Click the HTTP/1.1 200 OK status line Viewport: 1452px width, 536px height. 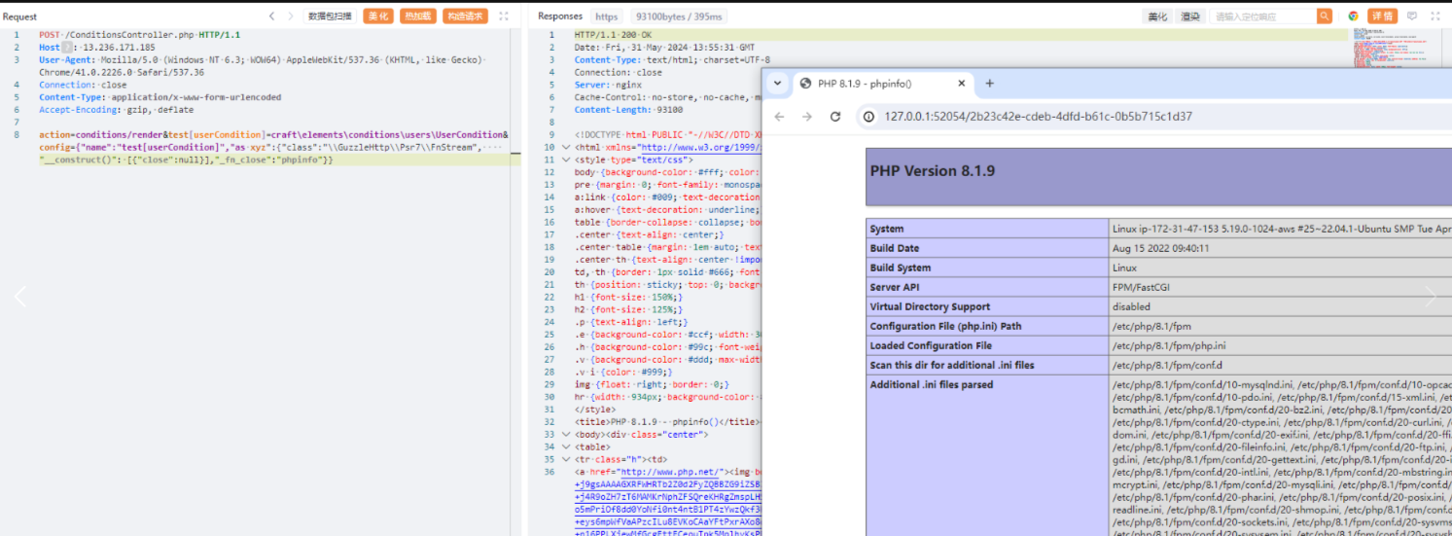click(x=613, y=35)
